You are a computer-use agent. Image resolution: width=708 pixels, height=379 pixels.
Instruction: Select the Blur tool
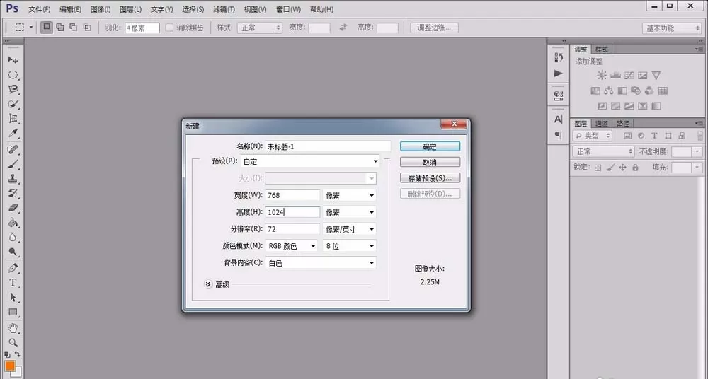13,238
